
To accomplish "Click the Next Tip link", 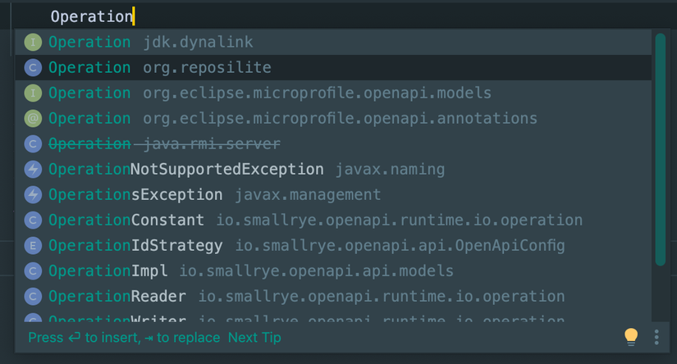I will [254, 338].
